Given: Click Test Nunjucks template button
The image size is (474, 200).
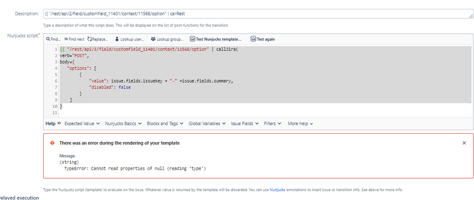Looking at the screenshot, I should click(x=216, y=39).
